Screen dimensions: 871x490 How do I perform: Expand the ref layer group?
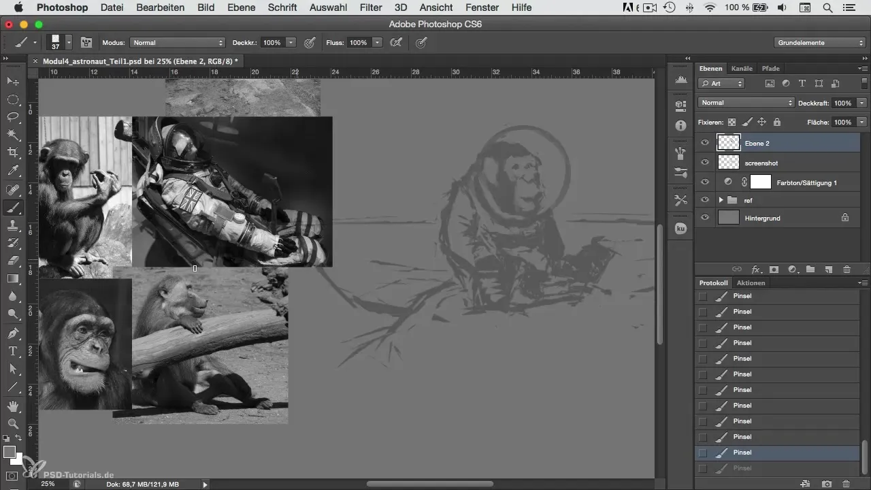click(721, 200)
